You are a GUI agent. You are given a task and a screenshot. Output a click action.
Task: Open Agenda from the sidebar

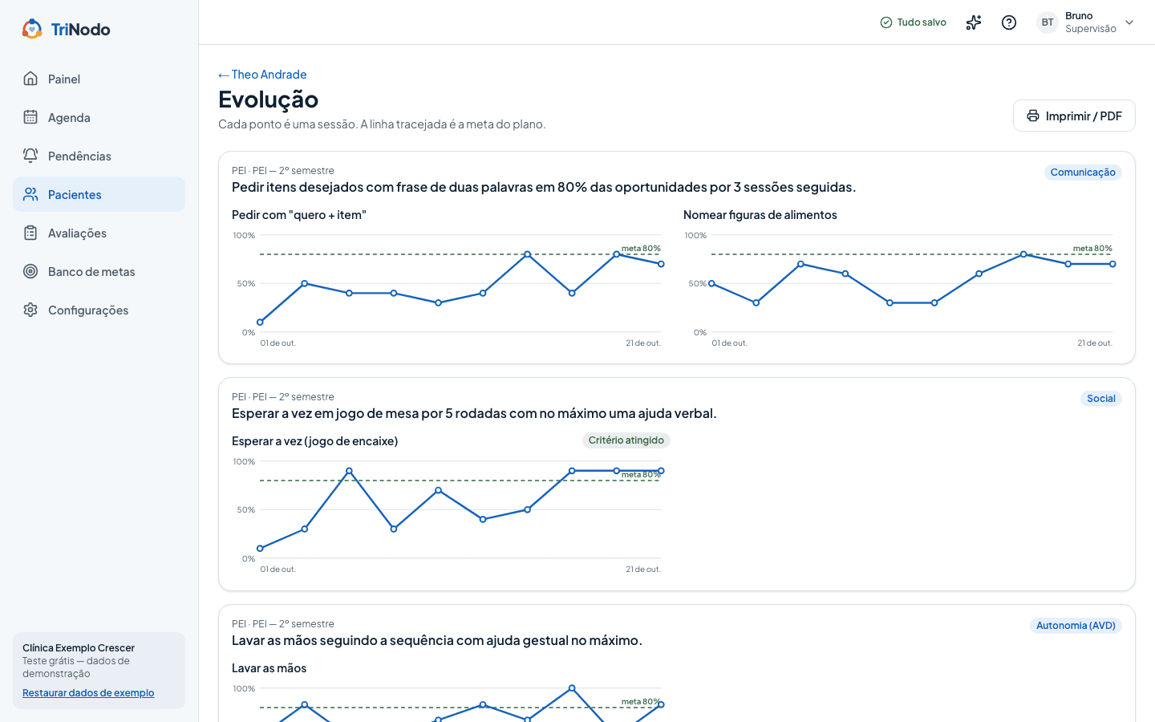(99, 117)
